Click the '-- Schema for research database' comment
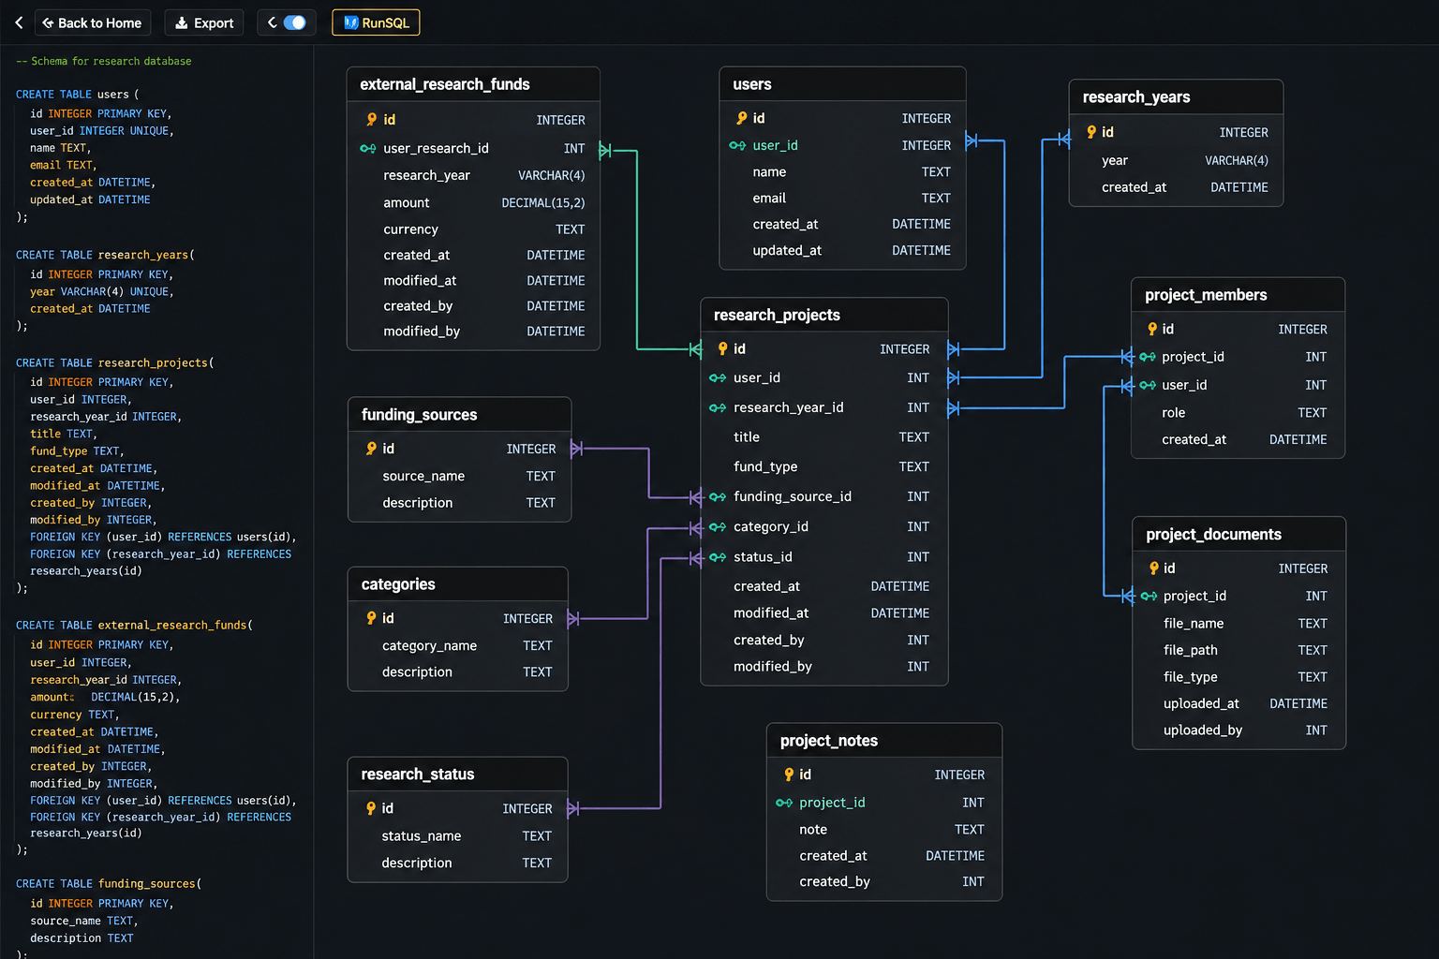The image size is (1439, 959). (x=103, y=61)
